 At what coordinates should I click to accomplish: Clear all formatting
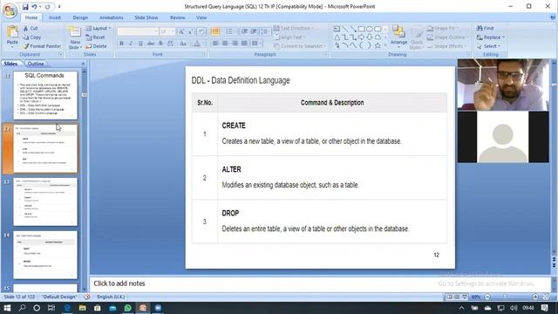201,31
